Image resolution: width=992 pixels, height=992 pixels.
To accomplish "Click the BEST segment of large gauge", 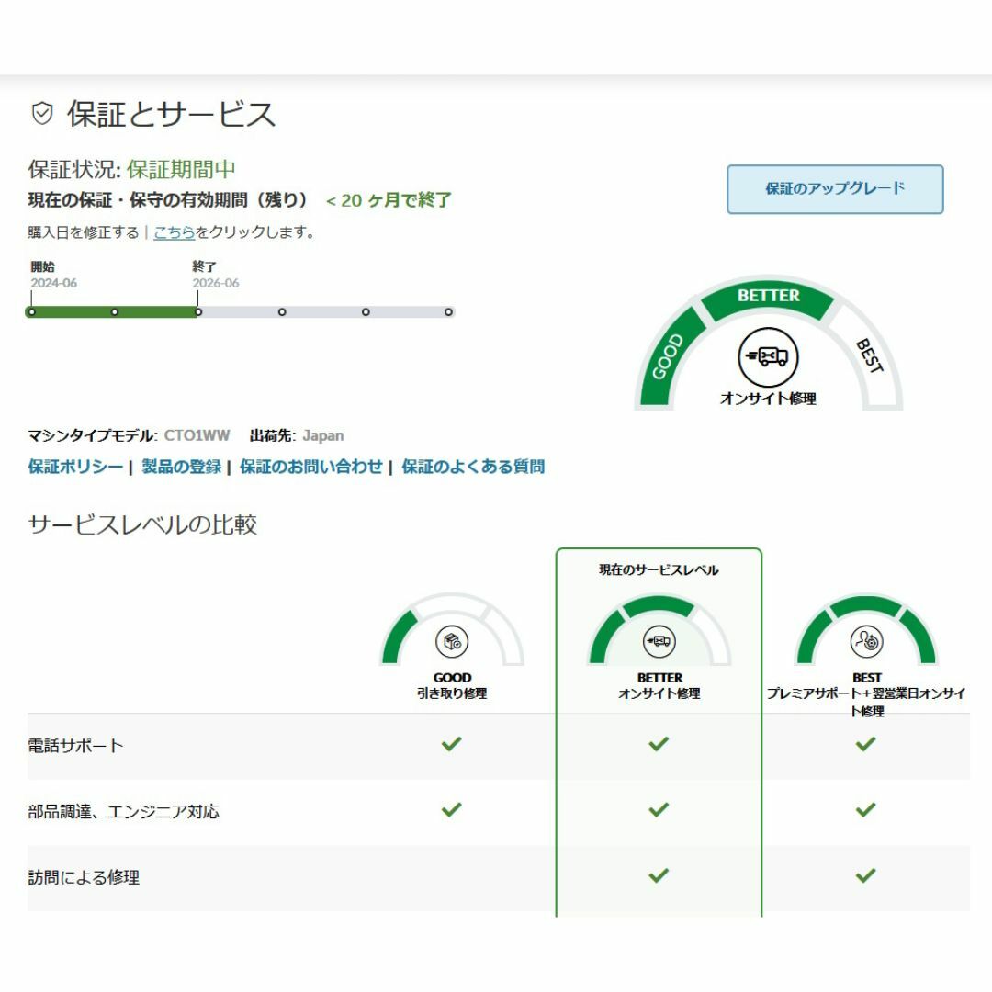I will coord(868,356).
